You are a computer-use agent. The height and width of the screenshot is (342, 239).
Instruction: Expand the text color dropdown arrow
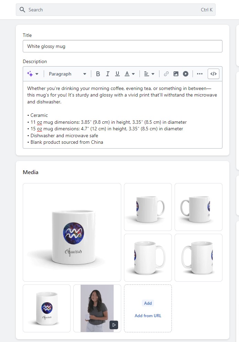pos(133,74)
